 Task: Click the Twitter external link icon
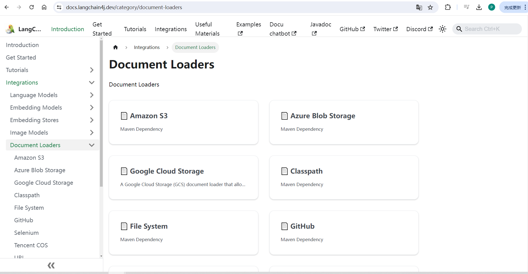tap(396, 29)
